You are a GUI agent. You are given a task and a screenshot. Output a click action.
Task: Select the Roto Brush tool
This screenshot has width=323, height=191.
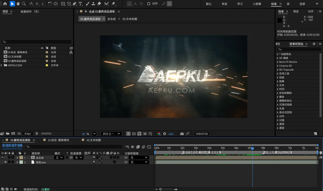point(106,4)
